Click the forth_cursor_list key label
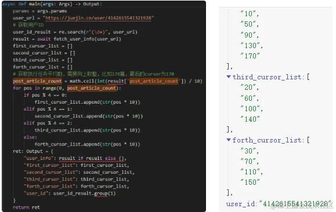Image resolution: width=336 pixels, height=212 pixels. [x=268, y=140]
